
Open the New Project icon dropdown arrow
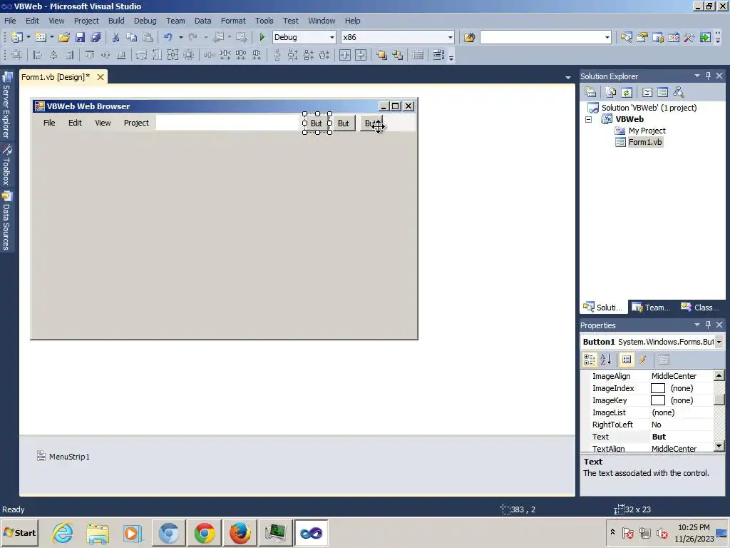pos(29,37)
